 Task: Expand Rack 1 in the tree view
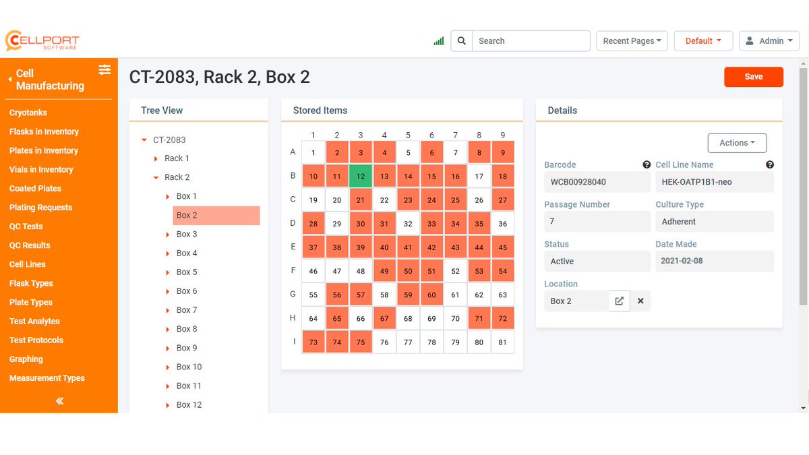point(156,158)
